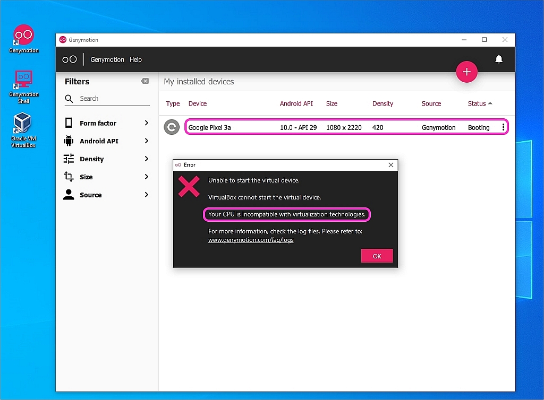Screen dimensions: 544x400
Task: Click the Genymotion window title icon
Action: coord(63,40)
